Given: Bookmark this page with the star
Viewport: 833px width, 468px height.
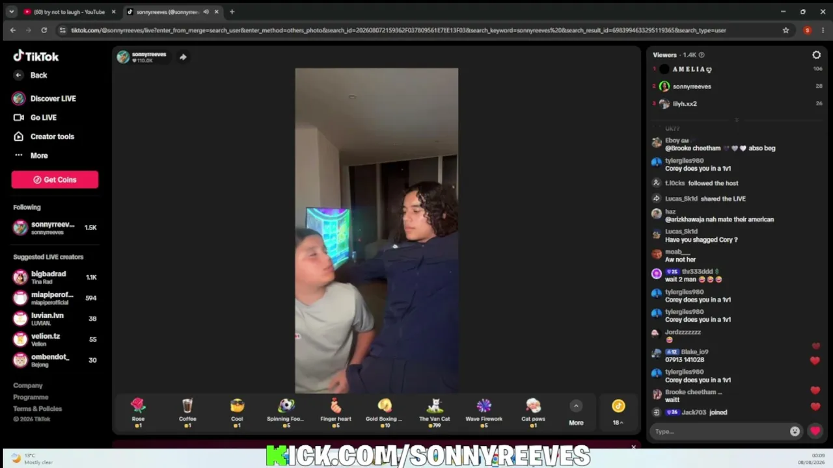Looking at the screenshot, I should click(x=785, y=30).
